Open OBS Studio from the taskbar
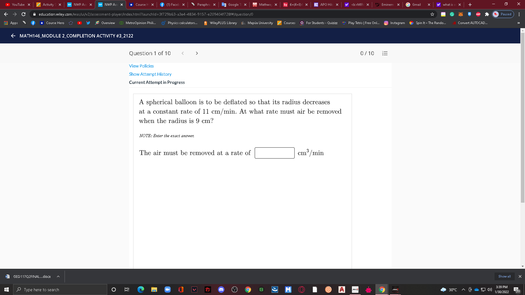 (x=234, y=290)
